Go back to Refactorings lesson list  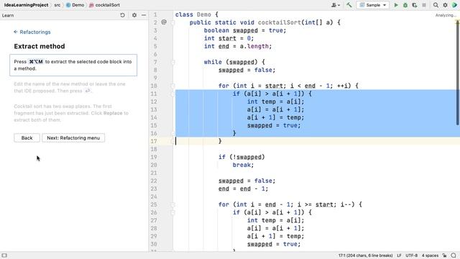pos(32,32)
